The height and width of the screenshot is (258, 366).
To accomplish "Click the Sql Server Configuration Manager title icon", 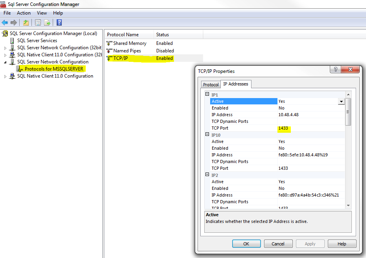I will [x=3, y=4].
